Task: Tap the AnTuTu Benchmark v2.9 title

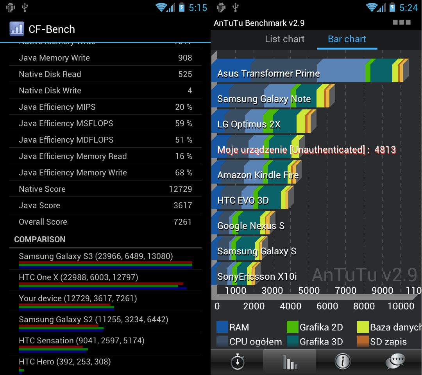Action: pyautogui.click(x=259, y=23)
